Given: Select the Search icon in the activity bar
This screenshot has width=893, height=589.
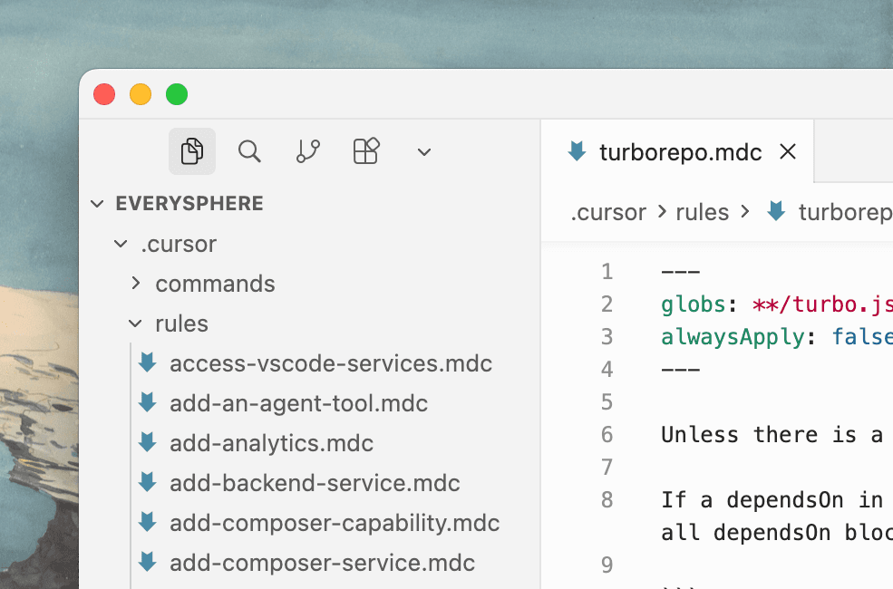Looking at the screenshot, I should (x=249, y=151).
